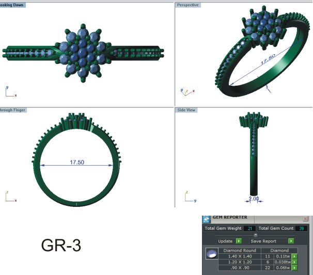Click the Total Gem Weight value .21
The width and height of the screenshot is (313, 275).
coord(249,229)
